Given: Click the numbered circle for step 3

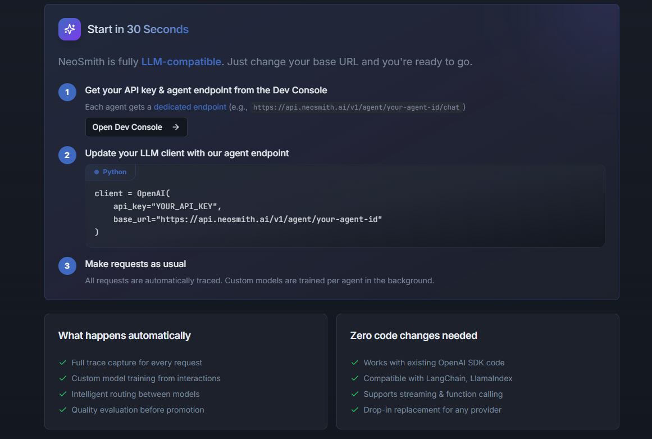Looking at the screenshot, I should [67, 266].
